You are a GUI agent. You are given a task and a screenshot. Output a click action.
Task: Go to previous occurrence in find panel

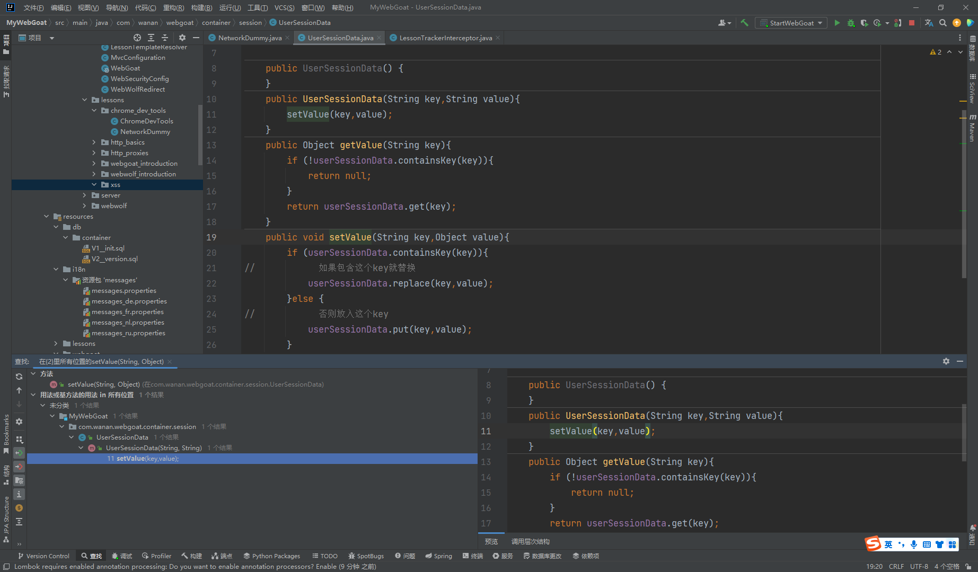(x=19, y=390)
